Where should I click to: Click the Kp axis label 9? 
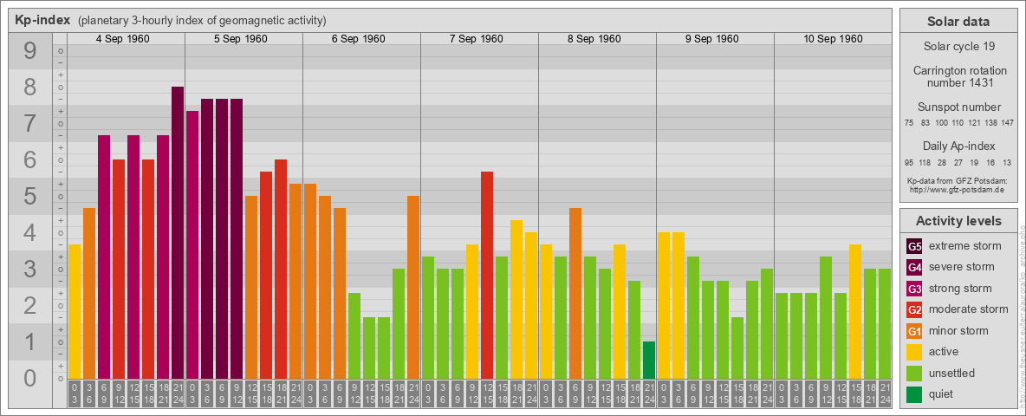(x=30, y=51)
